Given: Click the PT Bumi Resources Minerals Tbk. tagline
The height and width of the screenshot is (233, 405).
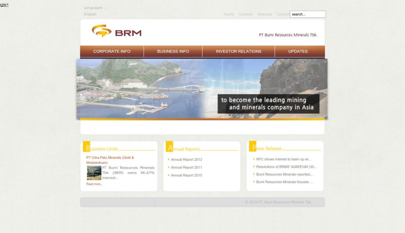Looking at the screenshot, I should (288, 35).
